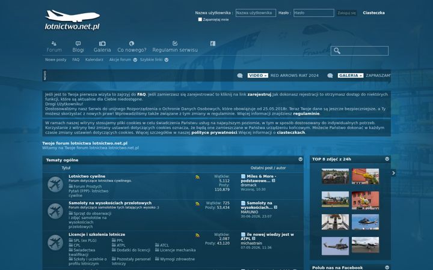The image size is (433, 270).
Task: Tick the Zapamiętaj mnie checkbox
Action: tap(200, 19)
